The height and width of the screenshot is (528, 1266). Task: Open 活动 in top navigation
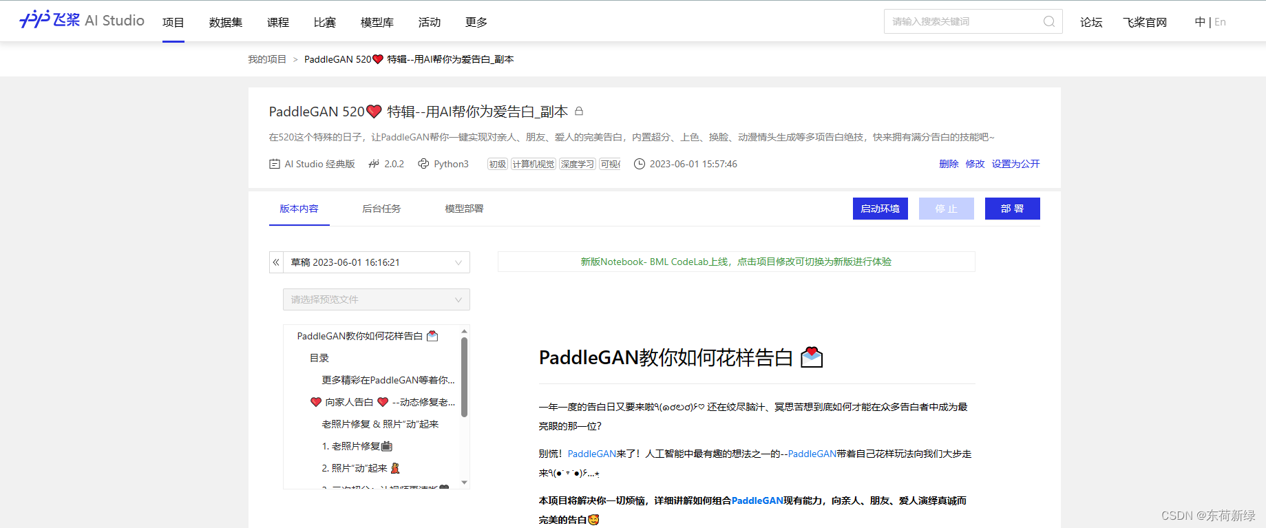[430, 22]
